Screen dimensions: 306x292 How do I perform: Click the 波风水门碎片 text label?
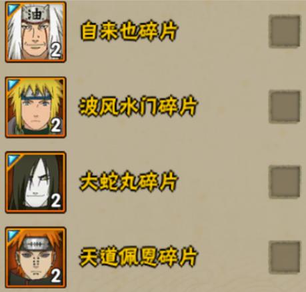(x=138, y=106)
